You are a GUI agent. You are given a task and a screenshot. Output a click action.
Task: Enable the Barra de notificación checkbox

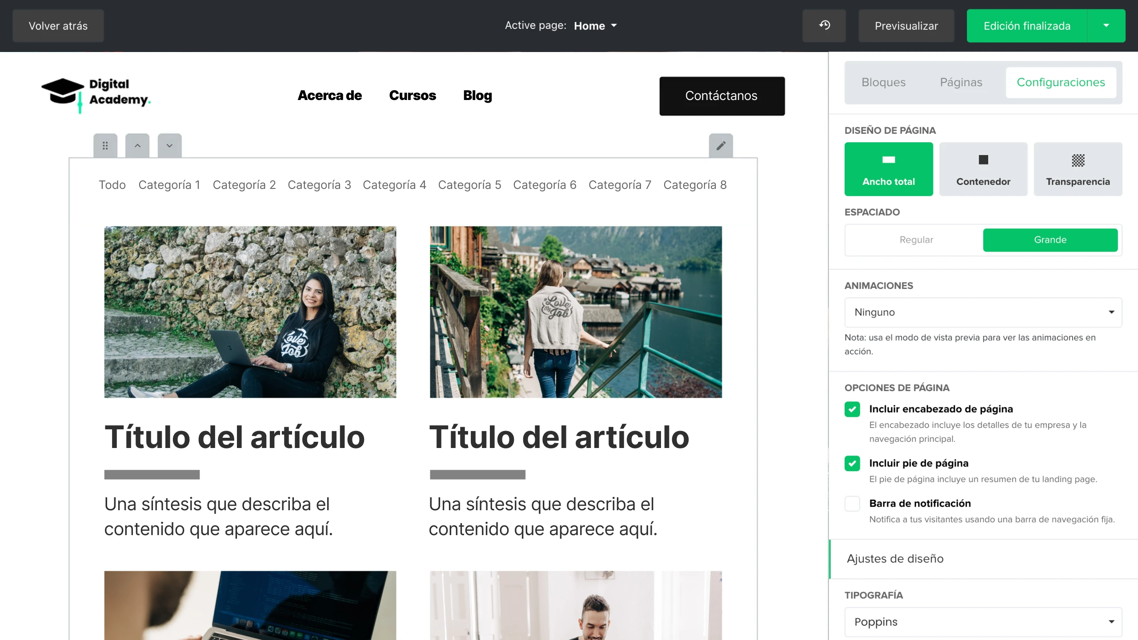(852, 504)
